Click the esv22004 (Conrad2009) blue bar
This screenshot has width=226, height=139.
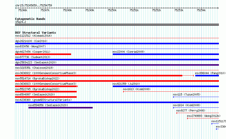coord(166,54)
